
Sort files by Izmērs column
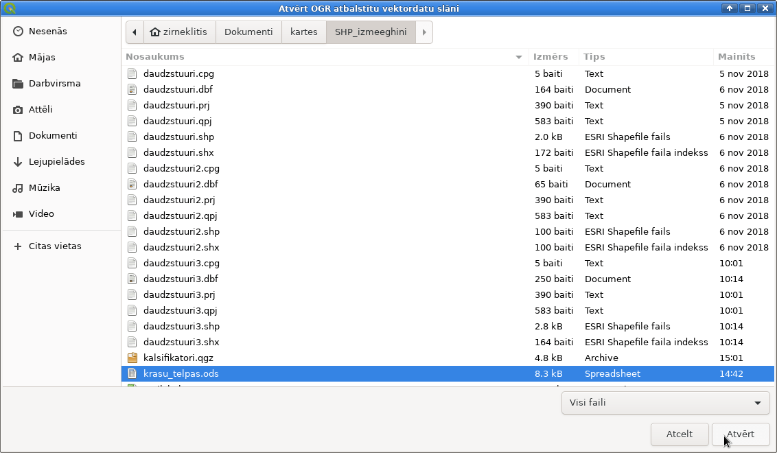tap(554, 57)
